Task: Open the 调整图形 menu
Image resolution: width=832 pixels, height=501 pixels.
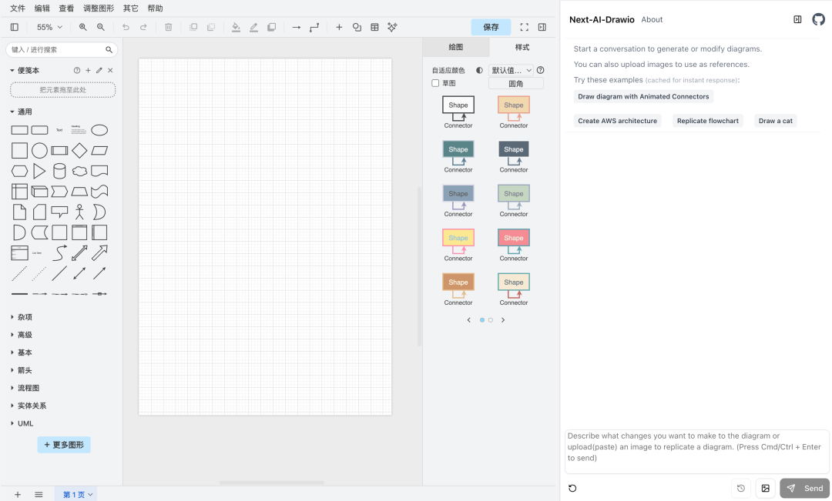Action: [x=99, y=8]
